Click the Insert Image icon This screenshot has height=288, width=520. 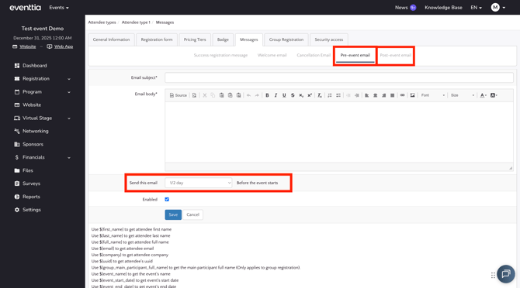click(412, 95)
